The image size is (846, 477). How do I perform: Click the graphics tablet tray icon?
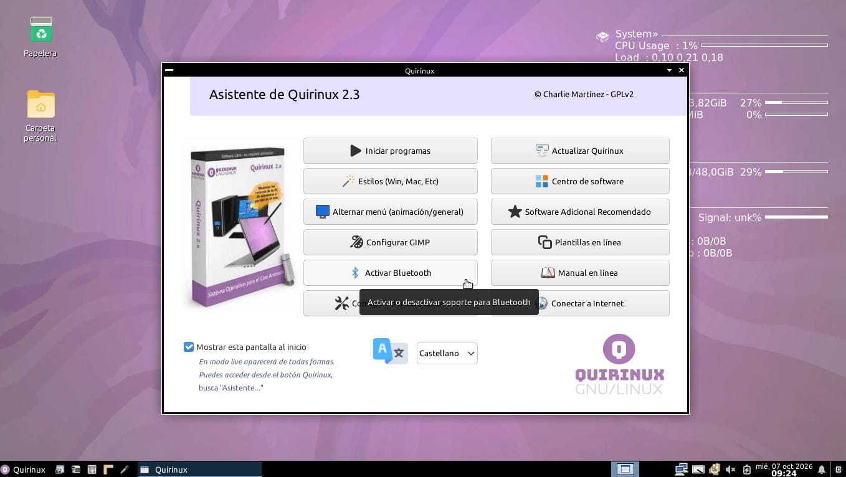click(698, 470)
